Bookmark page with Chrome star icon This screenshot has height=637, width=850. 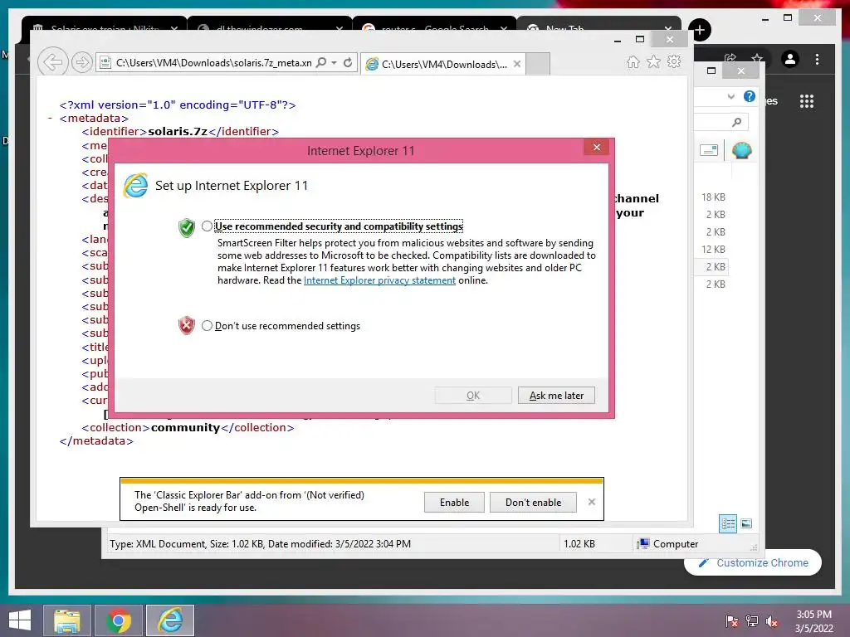[757, 57]
